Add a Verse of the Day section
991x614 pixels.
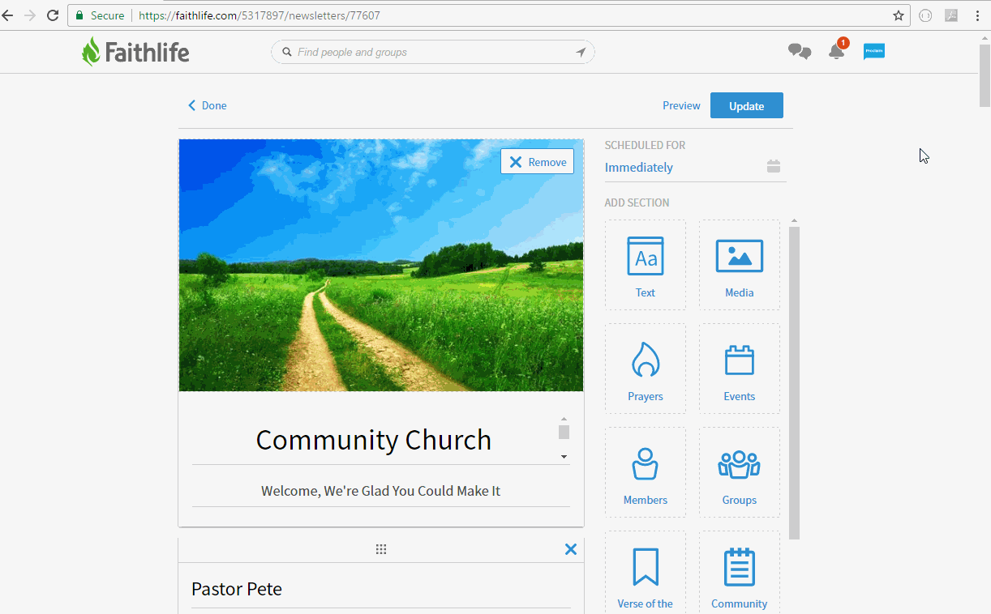point(646,572)
